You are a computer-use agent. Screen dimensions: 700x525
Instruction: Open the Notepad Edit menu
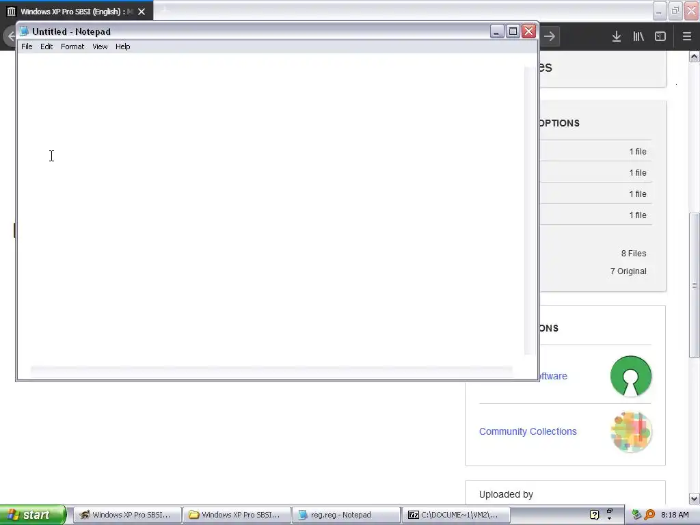click(x=46, y=46)
